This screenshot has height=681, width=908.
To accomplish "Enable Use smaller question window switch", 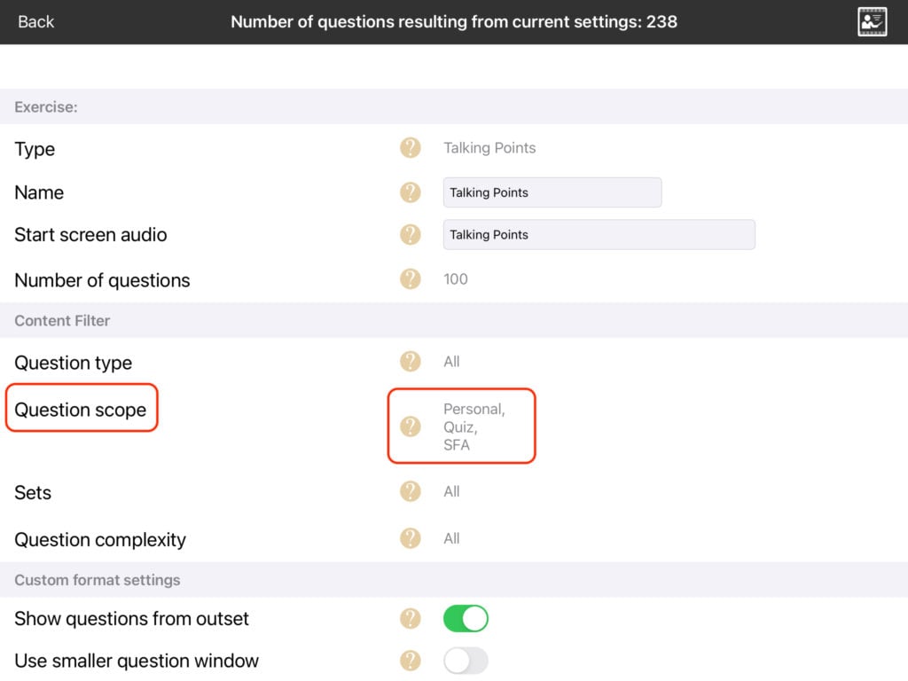I will (x=466, y=661).
